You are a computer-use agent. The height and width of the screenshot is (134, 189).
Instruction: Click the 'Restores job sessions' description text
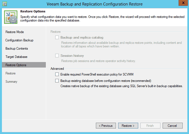98,61
